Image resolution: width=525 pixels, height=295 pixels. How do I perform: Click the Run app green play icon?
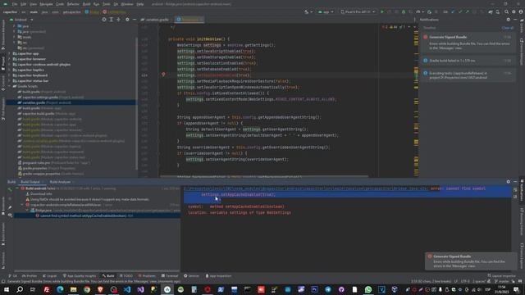click(x=382, y=11)
